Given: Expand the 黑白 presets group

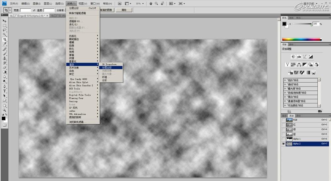Looking at the screenshot, I should [285, 97].
